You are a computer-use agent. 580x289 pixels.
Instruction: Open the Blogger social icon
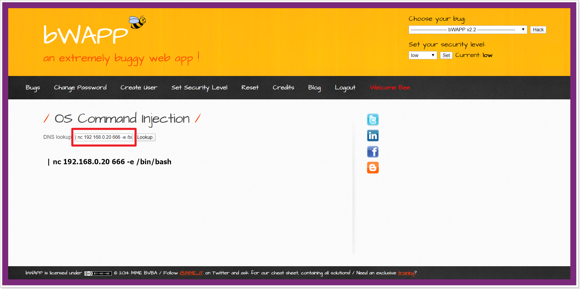pyautogui.click(x=373, y=168)
